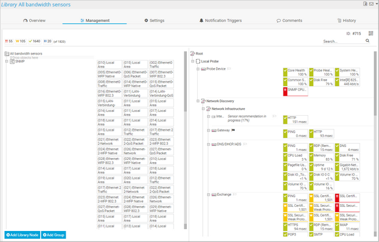Collapse the DNS/DHCP/ADS device node
The image size is (379, 242).
(x=208, y=144)
